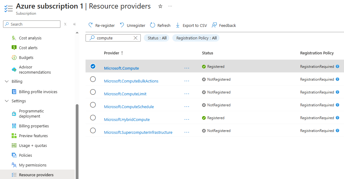Viewport: 344px width, 179px height.
Task: Open the Microsoft.ComputeBulkActions provider link
Action: pos(131,81)
